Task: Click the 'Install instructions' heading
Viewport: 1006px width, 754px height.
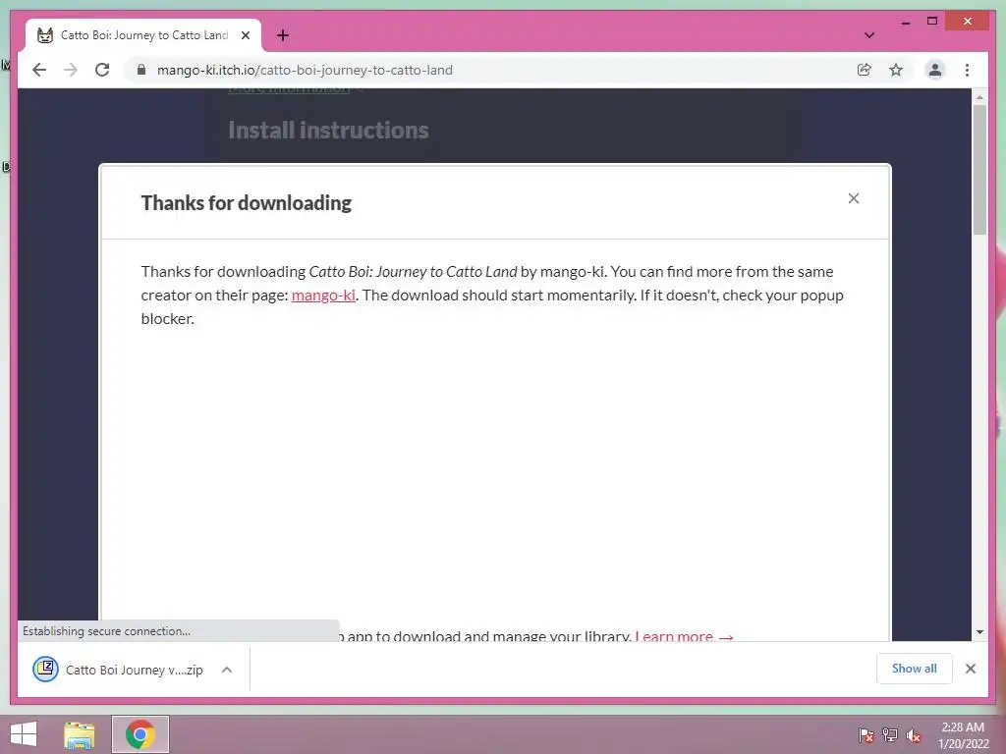Action: 328,131
